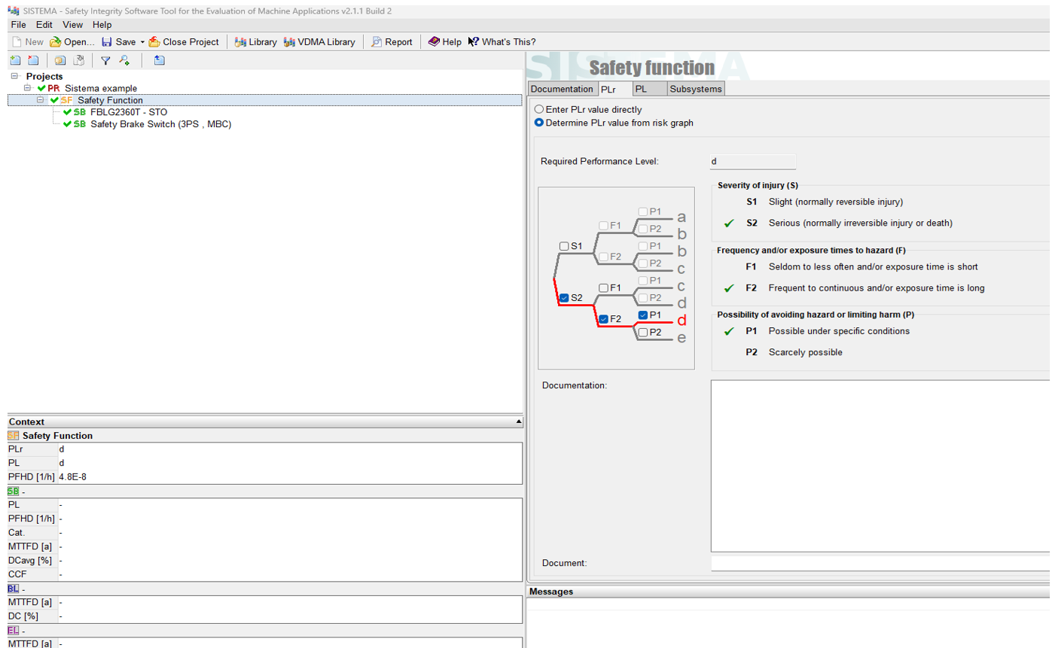Click the PLr row in the Context panel

tap(264, 449)
